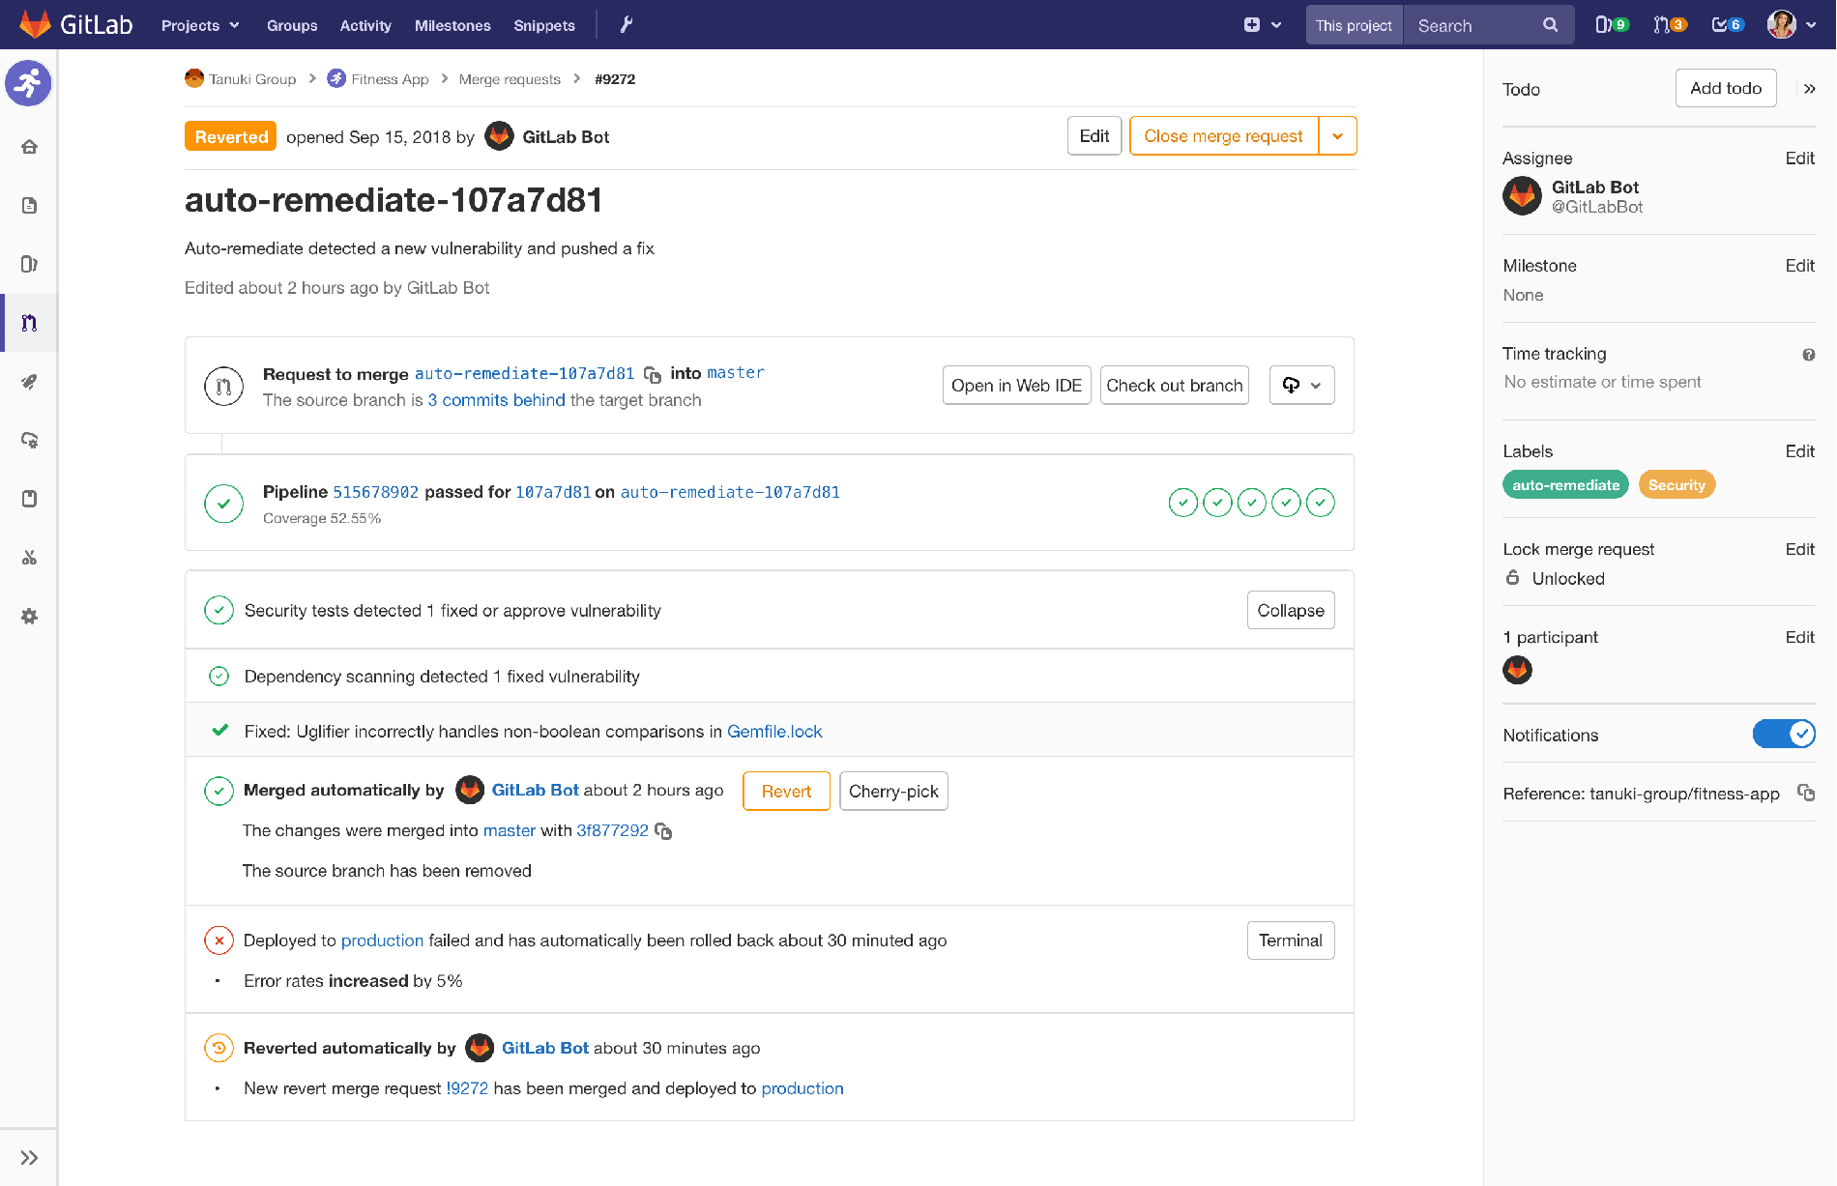Edit Lock merge request setting
Screen dimensions: 1837x1186
tap(1799, 549)
